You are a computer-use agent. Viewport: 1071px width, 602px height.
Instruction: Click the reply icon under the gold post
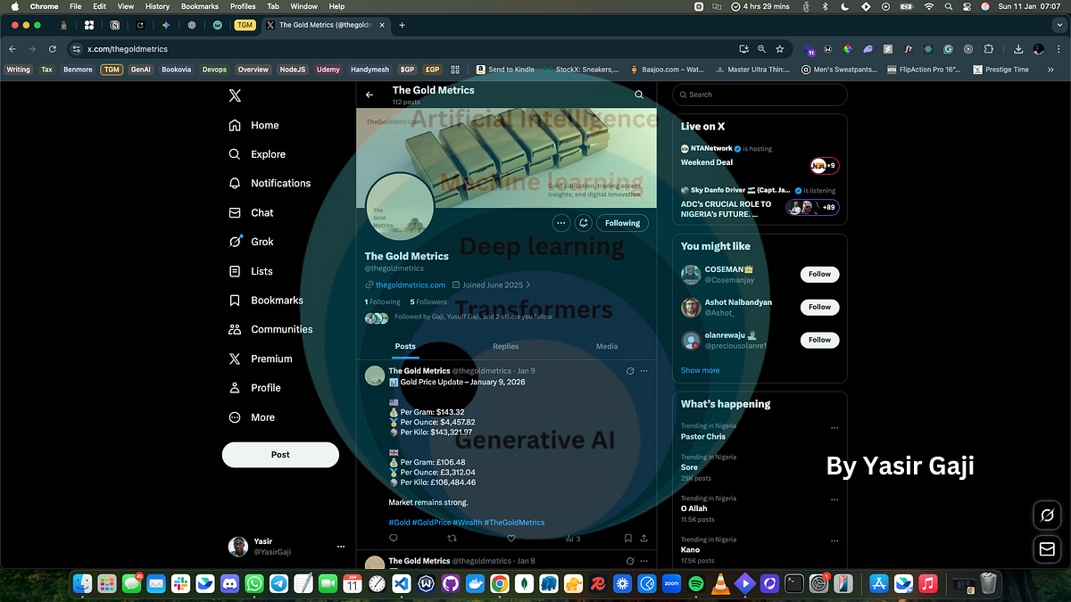pos(394,538)
